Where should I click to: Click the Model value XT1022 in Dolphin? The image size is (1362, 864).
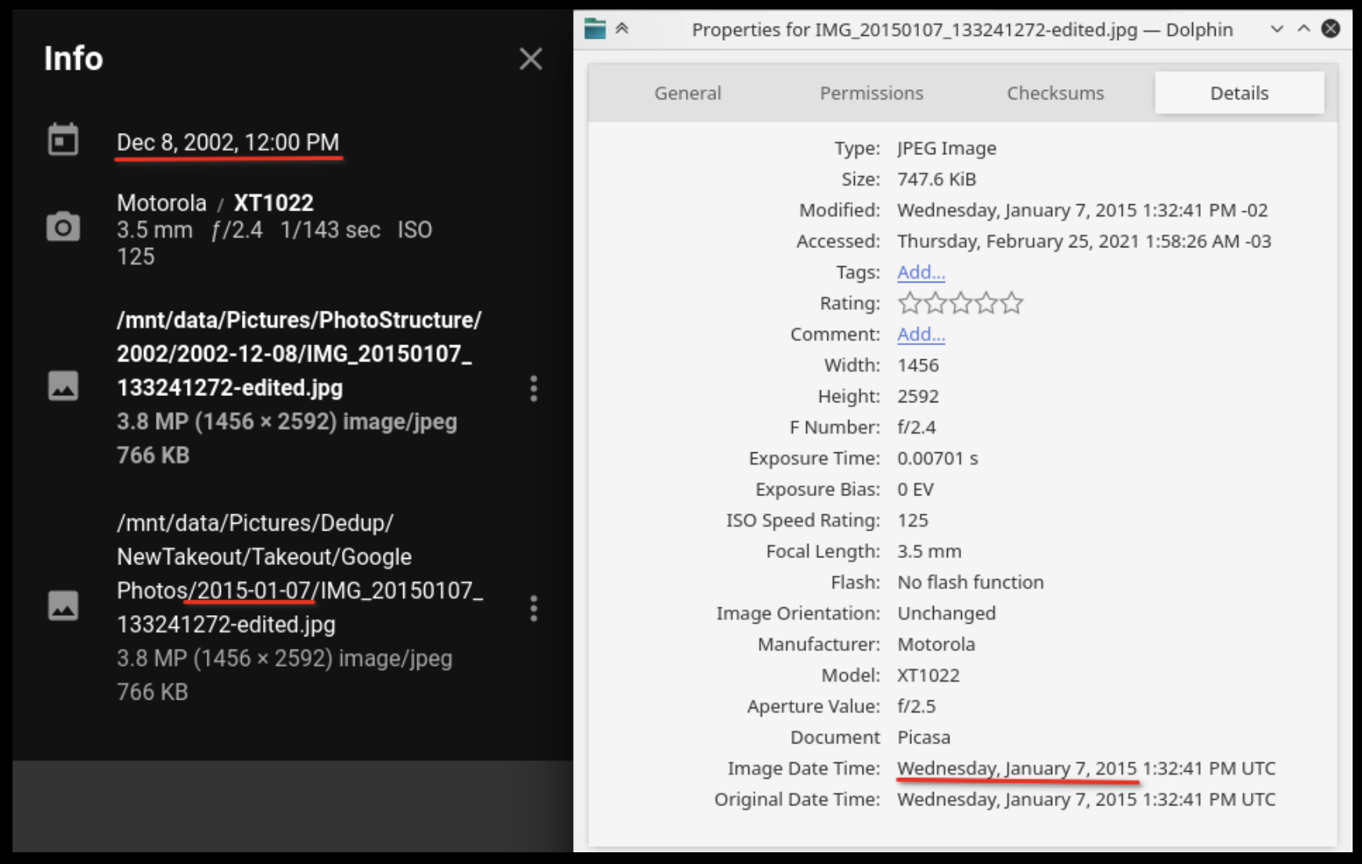tap(928, 675)
